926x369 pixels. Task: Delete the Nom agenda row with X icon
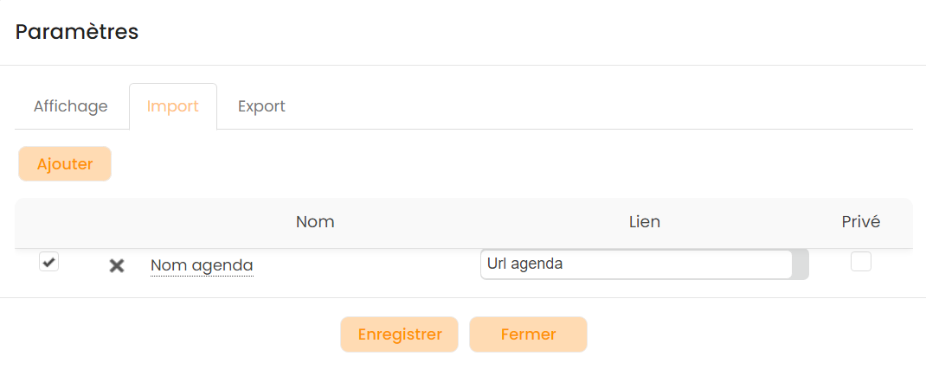[x=117, y=266]
